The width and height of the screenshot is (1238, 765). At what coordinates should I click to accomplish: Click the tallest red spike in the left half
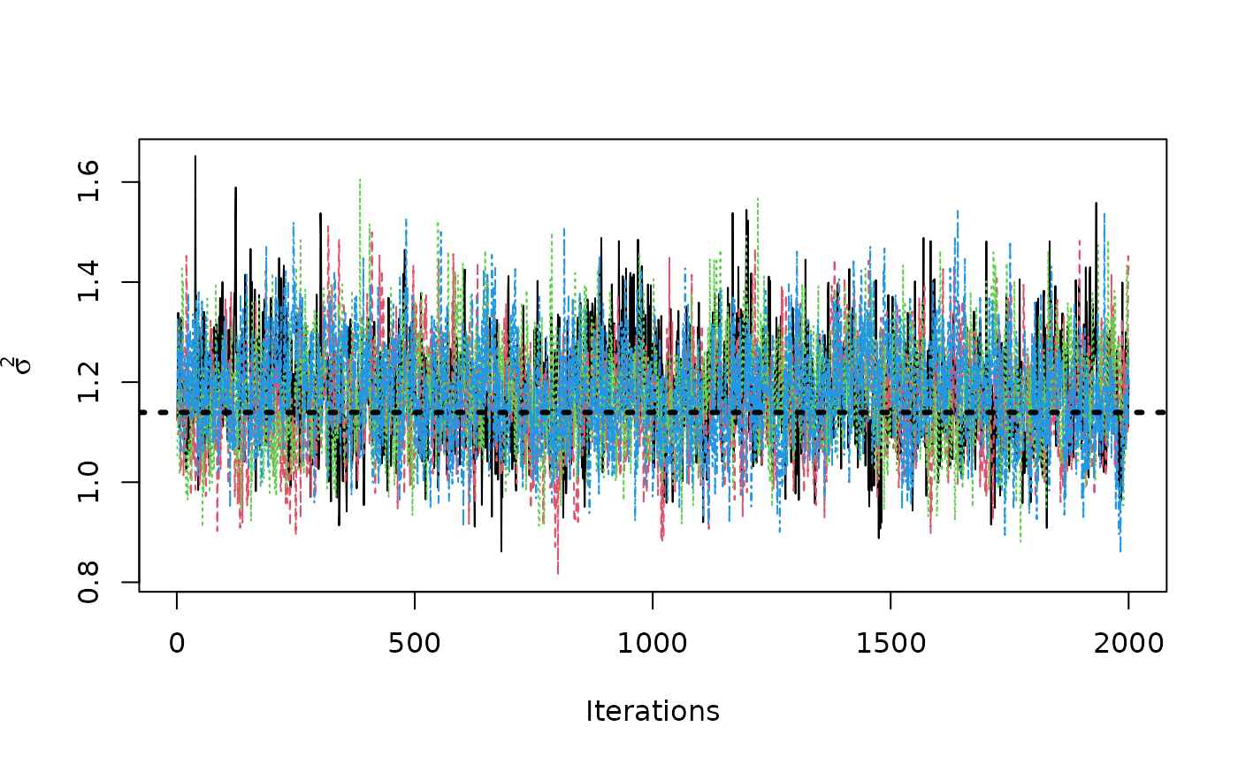pyautogui.click(x=328, y=226)
